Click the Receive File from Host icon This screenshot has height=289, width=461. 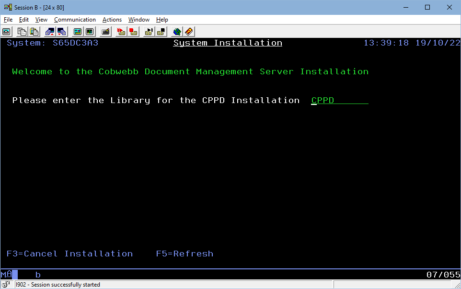(x=62, y=32)
